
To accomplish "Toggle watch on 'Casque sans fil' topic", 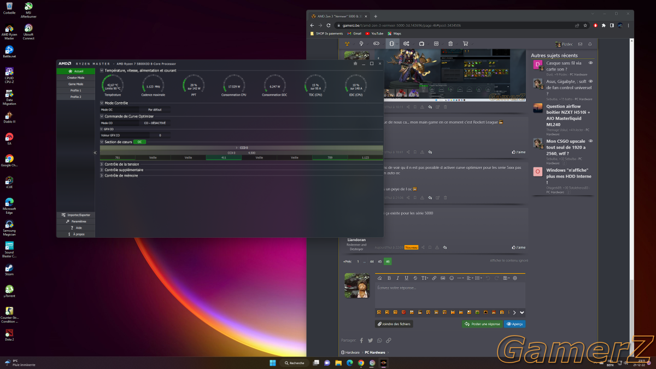I will (591, 63).
